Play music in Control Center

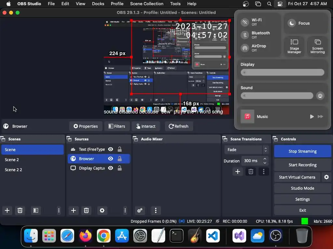(312, 116)
